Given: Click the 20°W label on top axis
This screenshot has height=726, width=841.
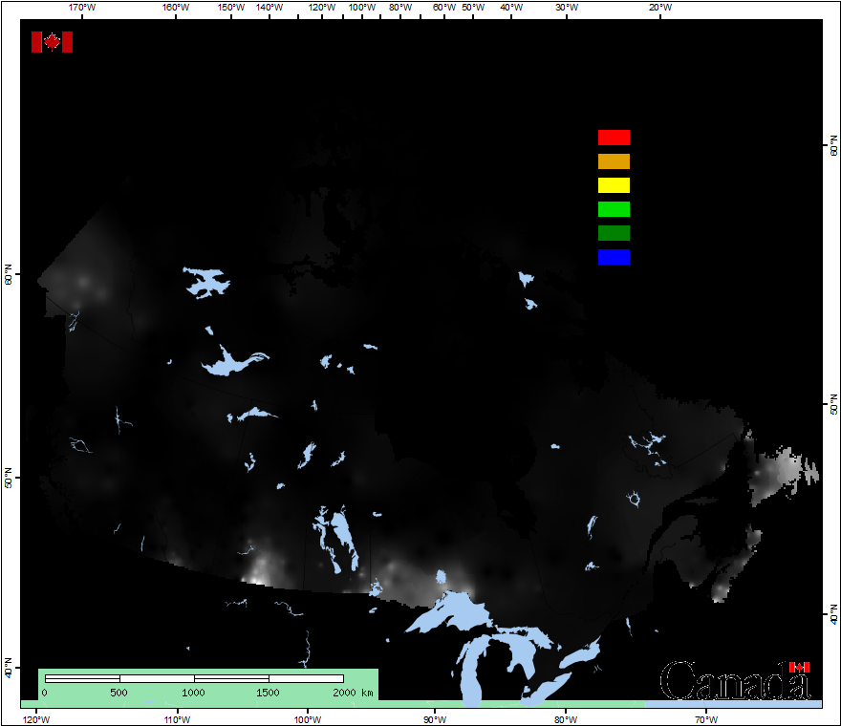Looking at the screenshot, I should click(659, 8).
